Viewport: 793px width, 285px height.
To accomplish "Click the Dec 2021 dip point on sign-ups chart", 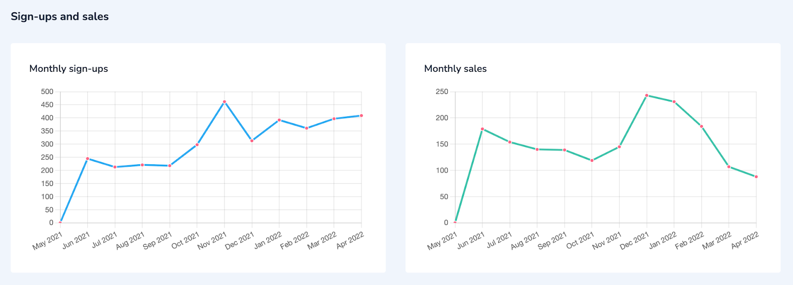I will pos(252,141).
